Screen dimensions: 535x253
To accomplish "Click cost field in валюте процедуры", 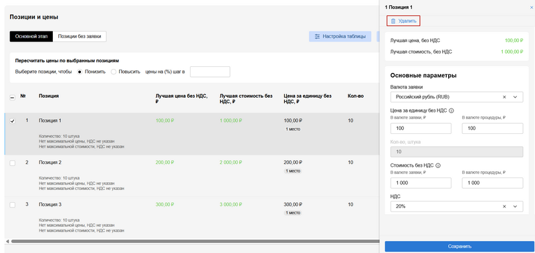I will click(x=492, y=183).
